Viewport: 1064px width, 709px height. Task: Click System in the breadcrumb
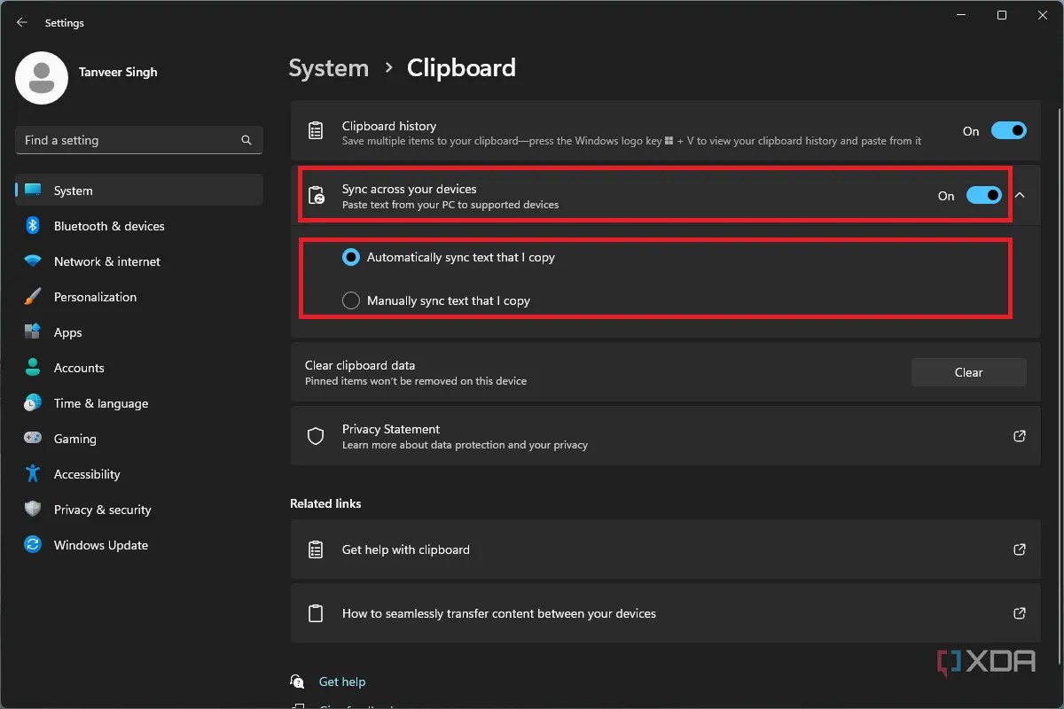point(328,67)
